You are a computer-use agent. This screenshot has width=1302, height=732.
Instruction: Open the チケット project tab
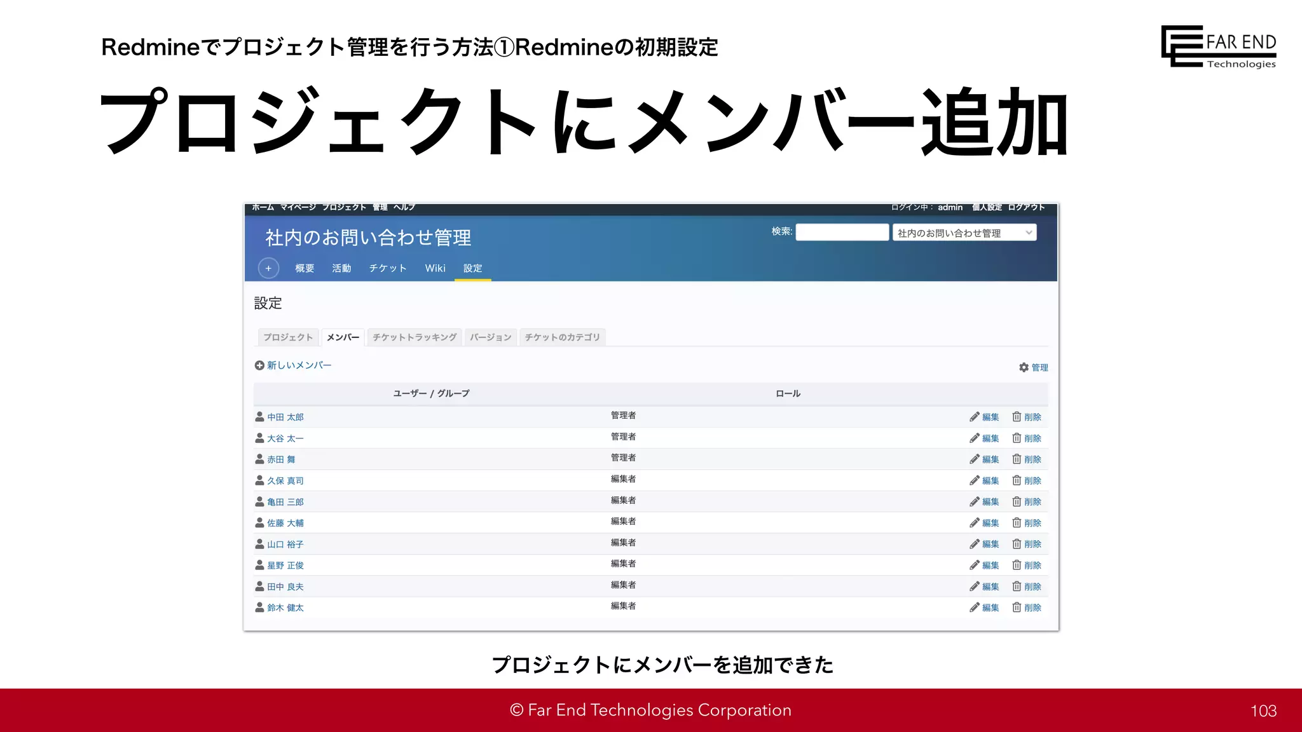[x=388, y=268]
